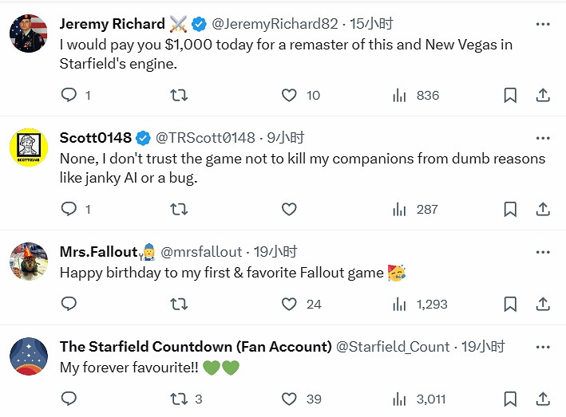The image size is (566, 417).
Task: Retweet Mrs.Fallout's birthday post
Action: [180, 304]
